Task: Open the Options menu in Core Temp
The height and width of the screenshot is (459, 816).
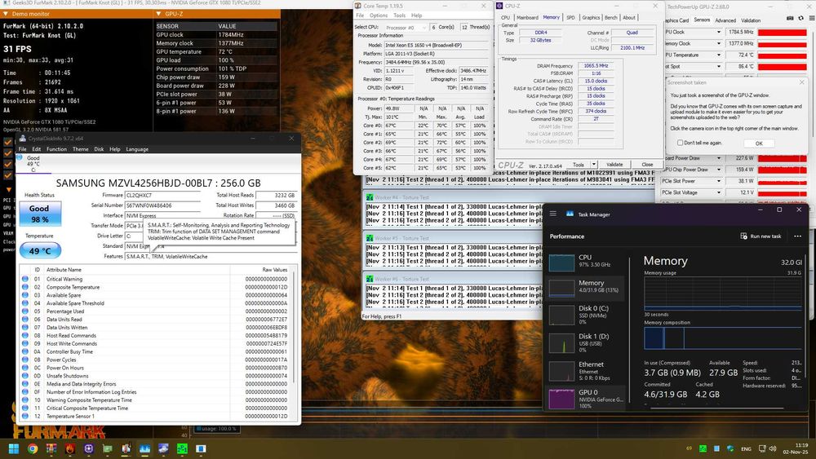Action: pyautogui.click(x=379, y=15)
